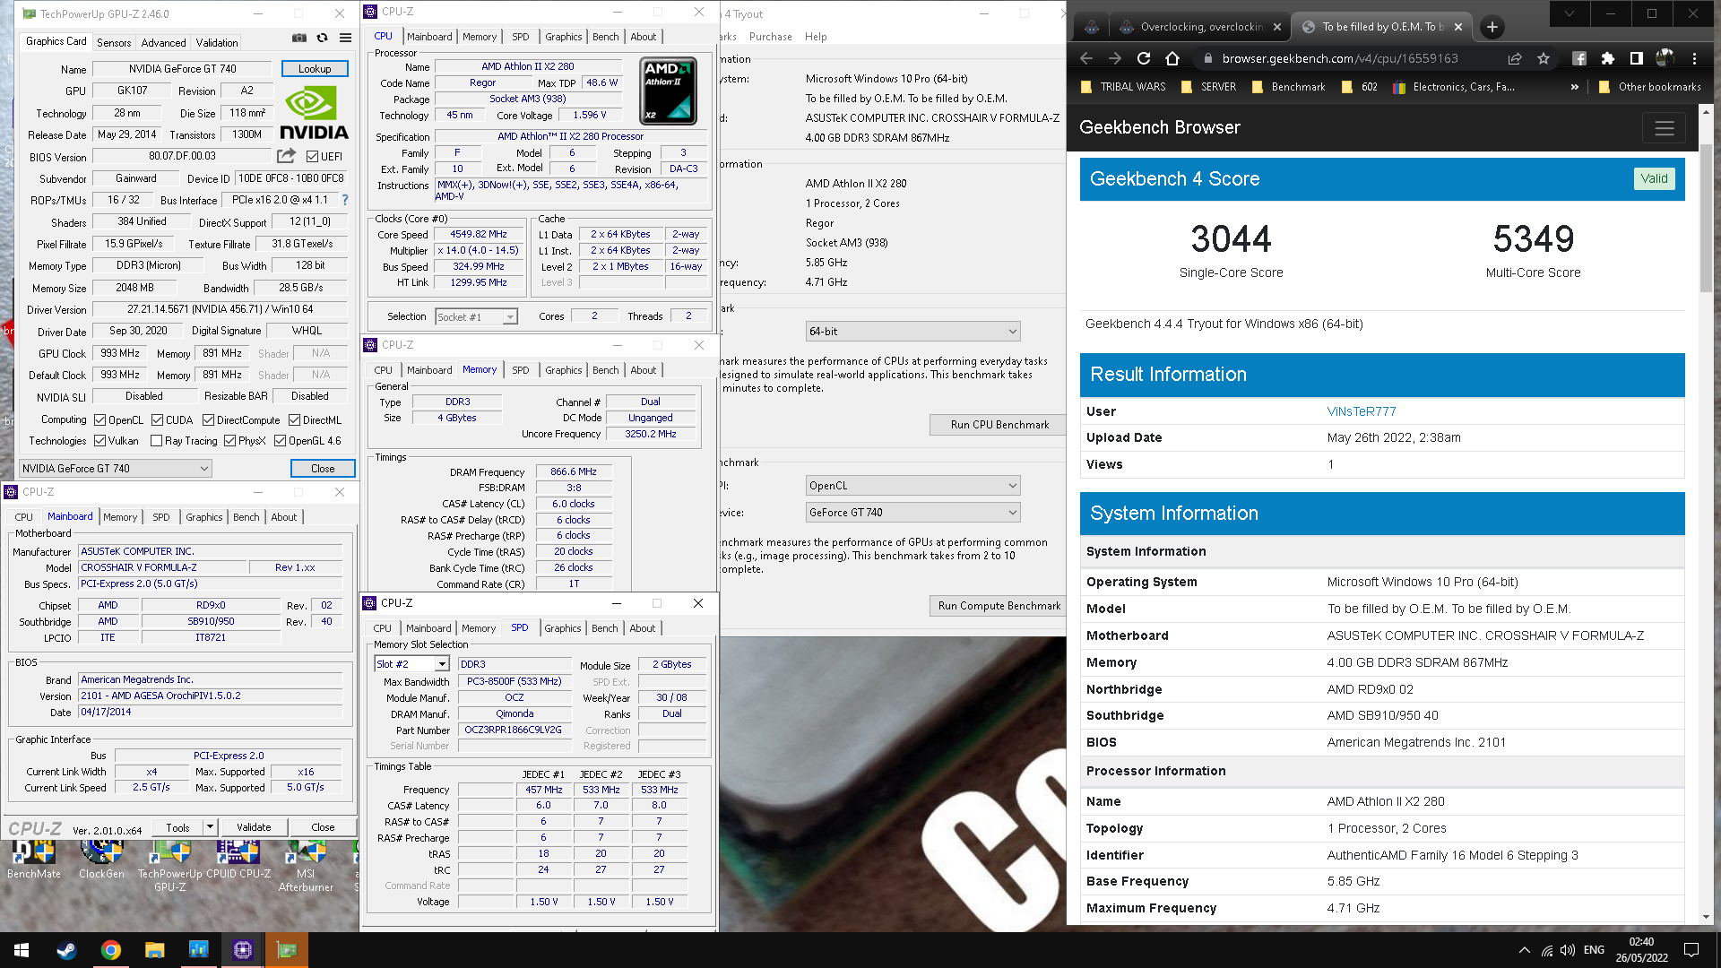The image size is (1721, 968).
Task: Click the browser back arrow
Action: tap(1086, 58)
